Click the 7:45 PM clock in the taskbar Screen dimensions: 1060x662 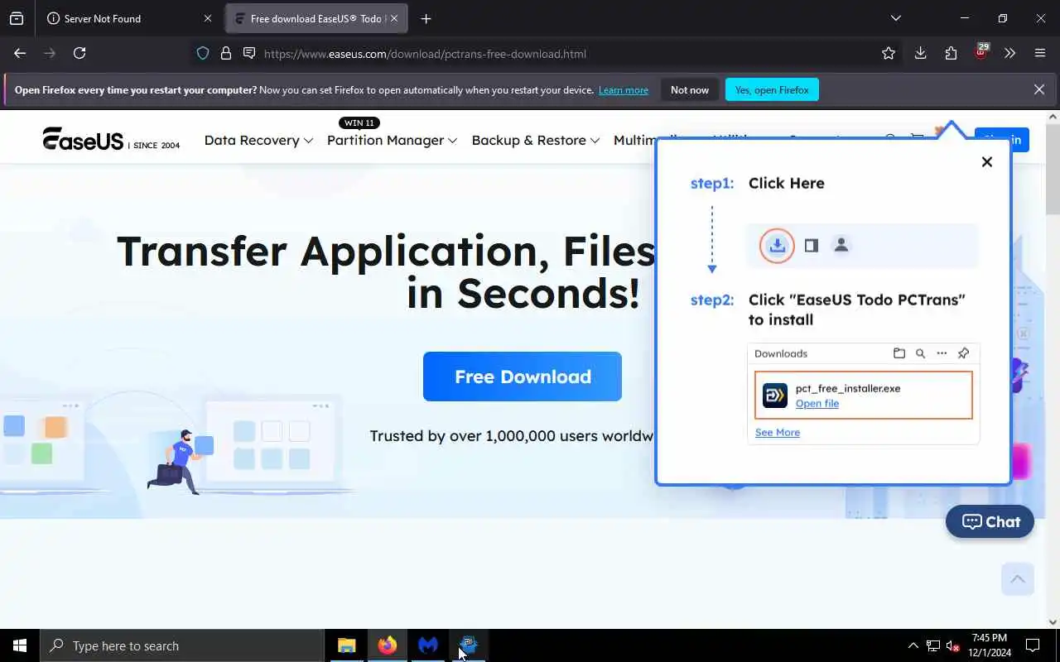tap(989, 645)
